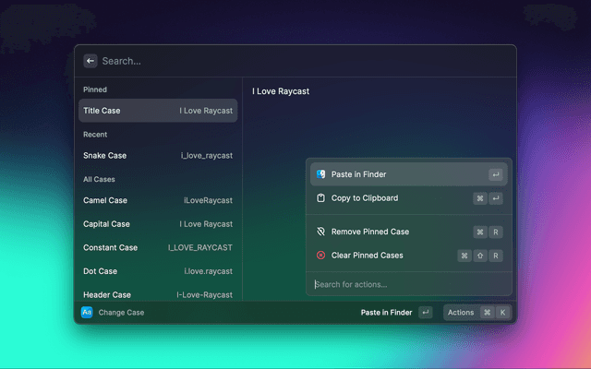Click the Enter key icon beside Paste in Finder footer
This screenshot has width=591, height=369.
[x=425, y=313]
